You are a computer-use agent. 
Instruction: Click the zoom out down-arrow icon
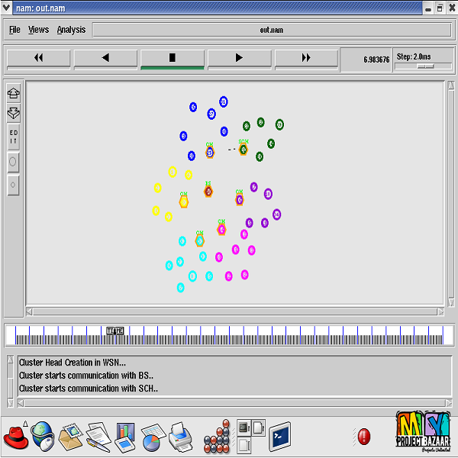pyautogui.click(x=13, y=113)
